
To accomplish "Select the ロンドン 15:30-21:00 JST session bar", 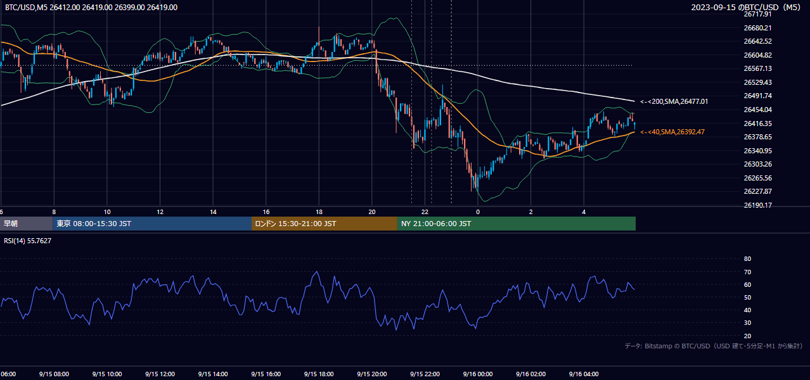I will click(325, 224).
